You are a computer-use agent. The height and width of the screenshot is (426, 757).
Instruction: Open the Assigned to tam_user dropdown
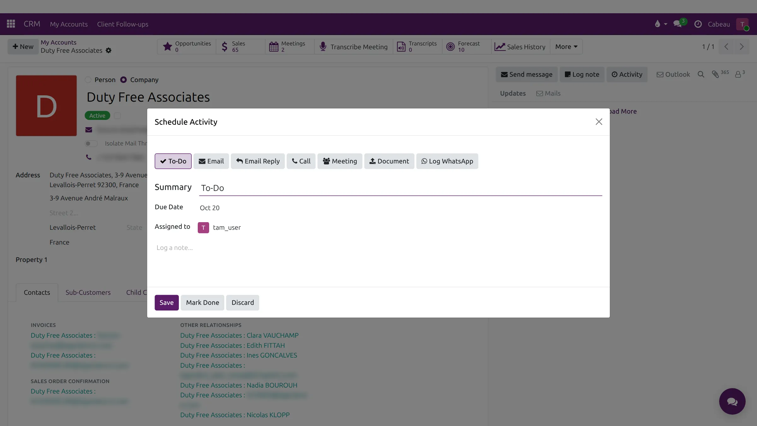click(227, 228)
